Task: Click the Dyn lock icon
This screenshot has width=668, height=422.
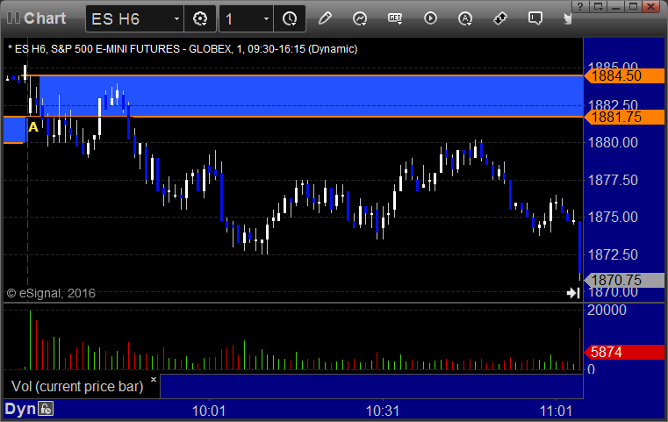Action: (x=46, y=409)
